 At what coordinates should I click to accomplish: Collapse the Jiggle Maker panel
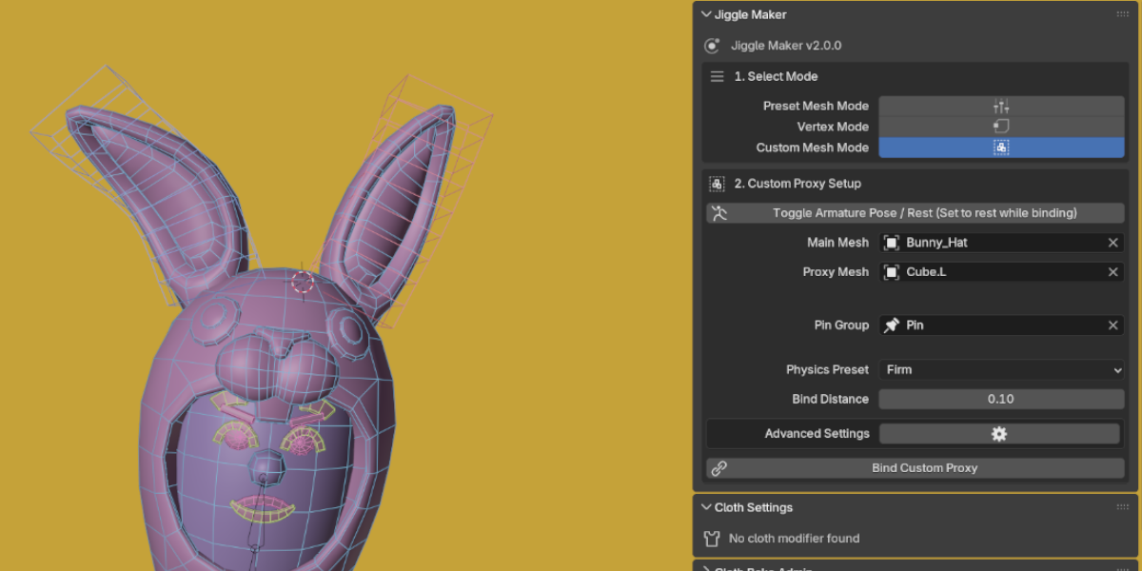706,14
